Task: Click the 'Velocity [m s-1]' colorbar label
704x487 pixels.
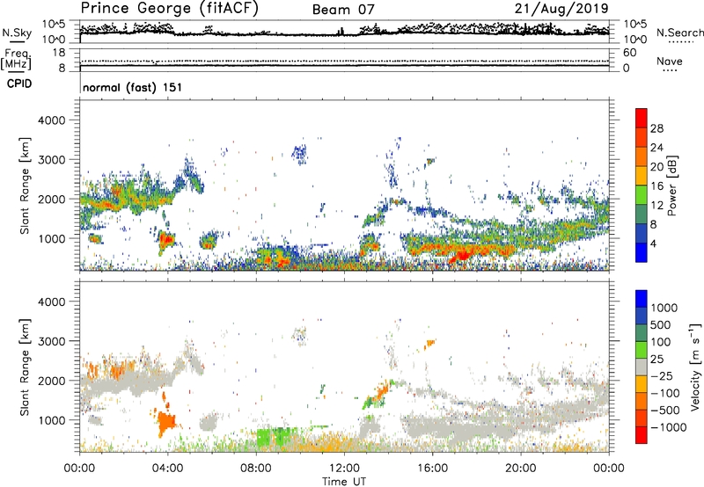Action: pos(695,367)
